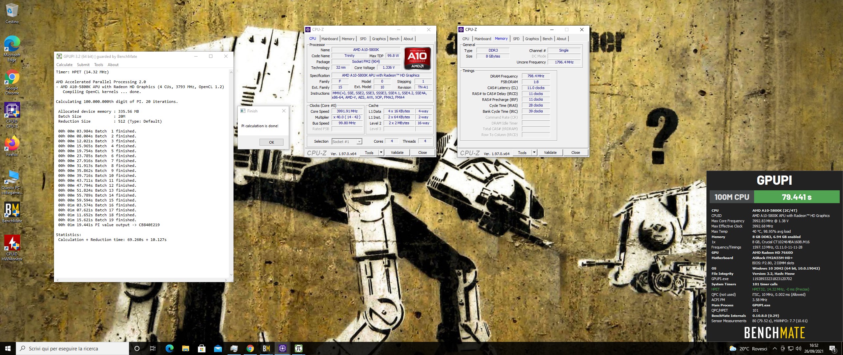Open Submit menu in GPUPI
843x355 pixels.
[x=83, y=65]
